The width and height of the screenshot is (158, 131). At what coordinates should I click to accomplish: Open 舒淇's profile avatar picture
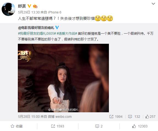tap(8, 9)
